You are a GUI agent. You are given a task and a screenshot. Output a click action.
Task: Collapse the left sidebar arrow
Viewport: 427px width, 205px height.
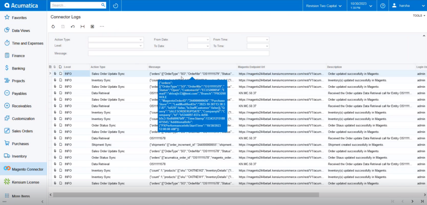click(x=42, y=202)
